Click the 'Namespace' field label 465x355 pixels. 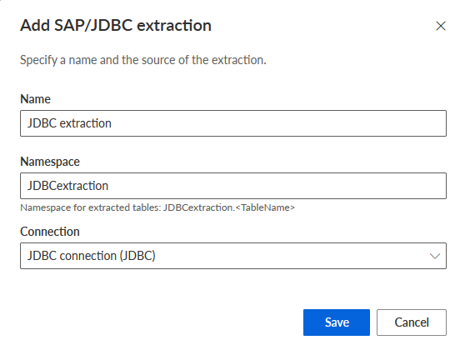click(50, 162)
